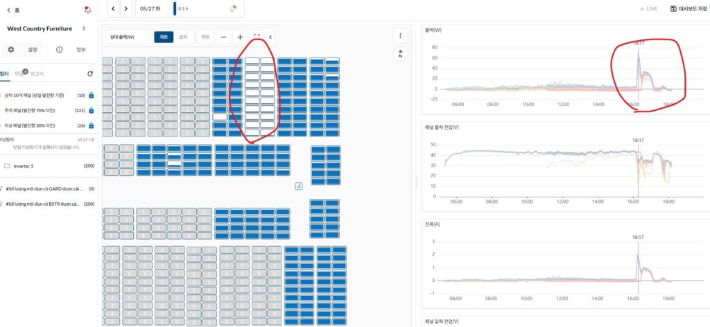The width and height of the screenshot is (710, 327).
Task: Switch to 숫자 number view tab
Action: [x=182, y=37]
